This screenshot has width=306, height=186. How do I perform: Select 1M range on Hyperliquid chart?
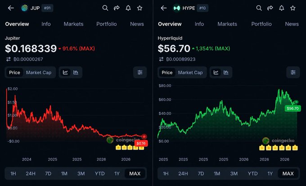217,173
